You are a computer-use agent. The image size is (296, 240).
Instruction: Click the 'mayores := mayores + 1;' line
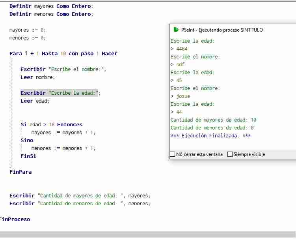[63, 132]
